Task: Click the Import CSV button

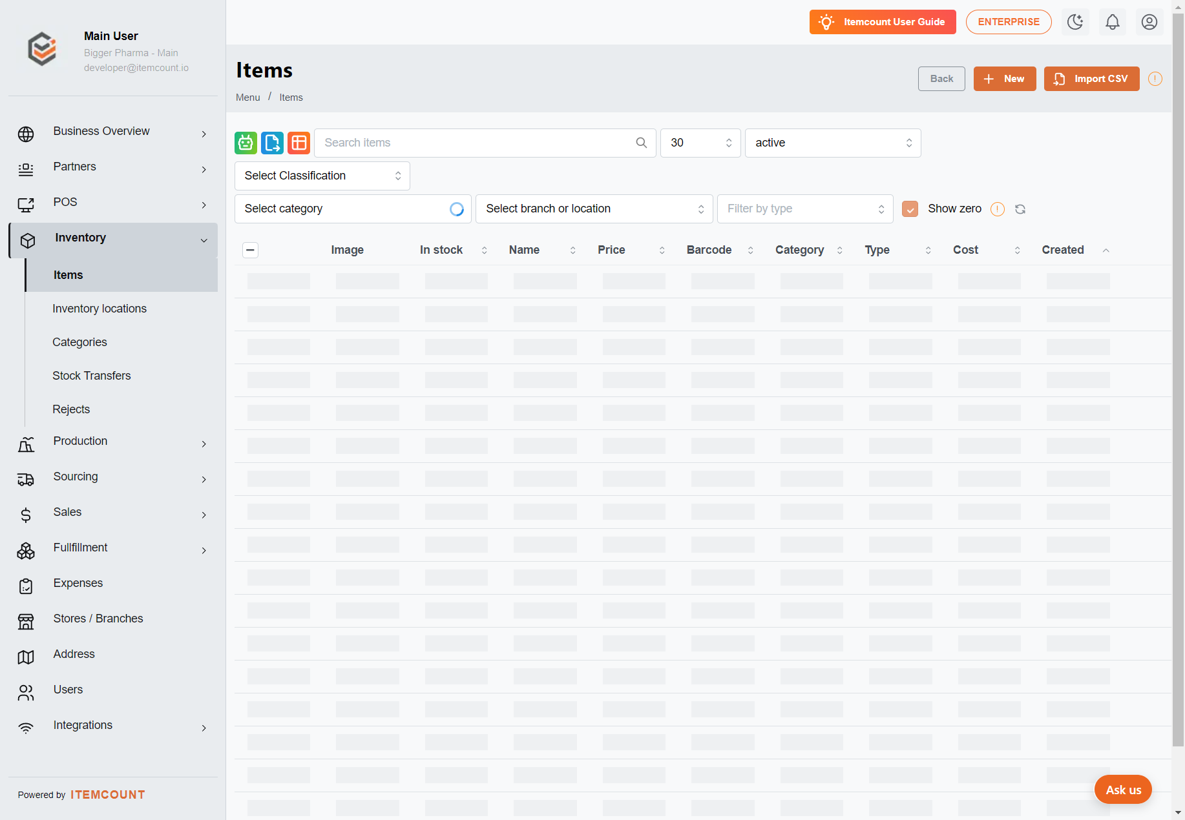Action: point(1091,79)
